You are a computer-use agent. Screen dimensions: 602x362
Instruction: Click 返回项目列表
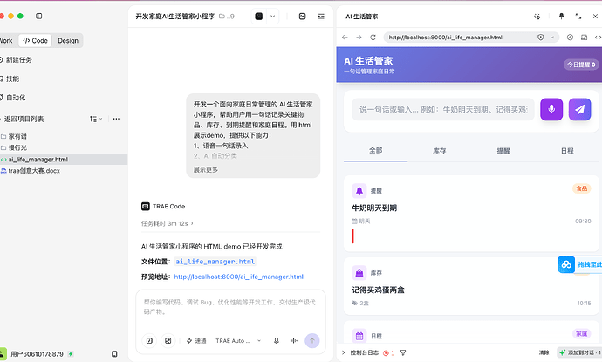[x=23, y=119]
